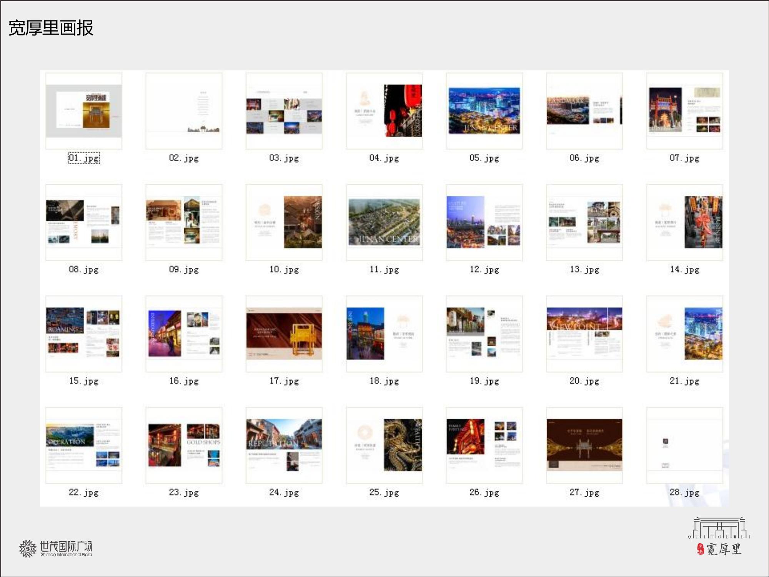Click the 01.jpg filename label
The height and width of the screenshot is (577, 769).
click(84, 158)
